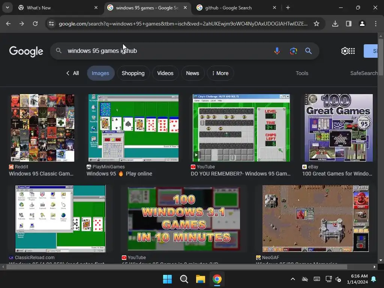The height and width of the screenshot is (288, 384).
Task: Open NeoGAF strategy game thumbnail
Action: [315, 219]
